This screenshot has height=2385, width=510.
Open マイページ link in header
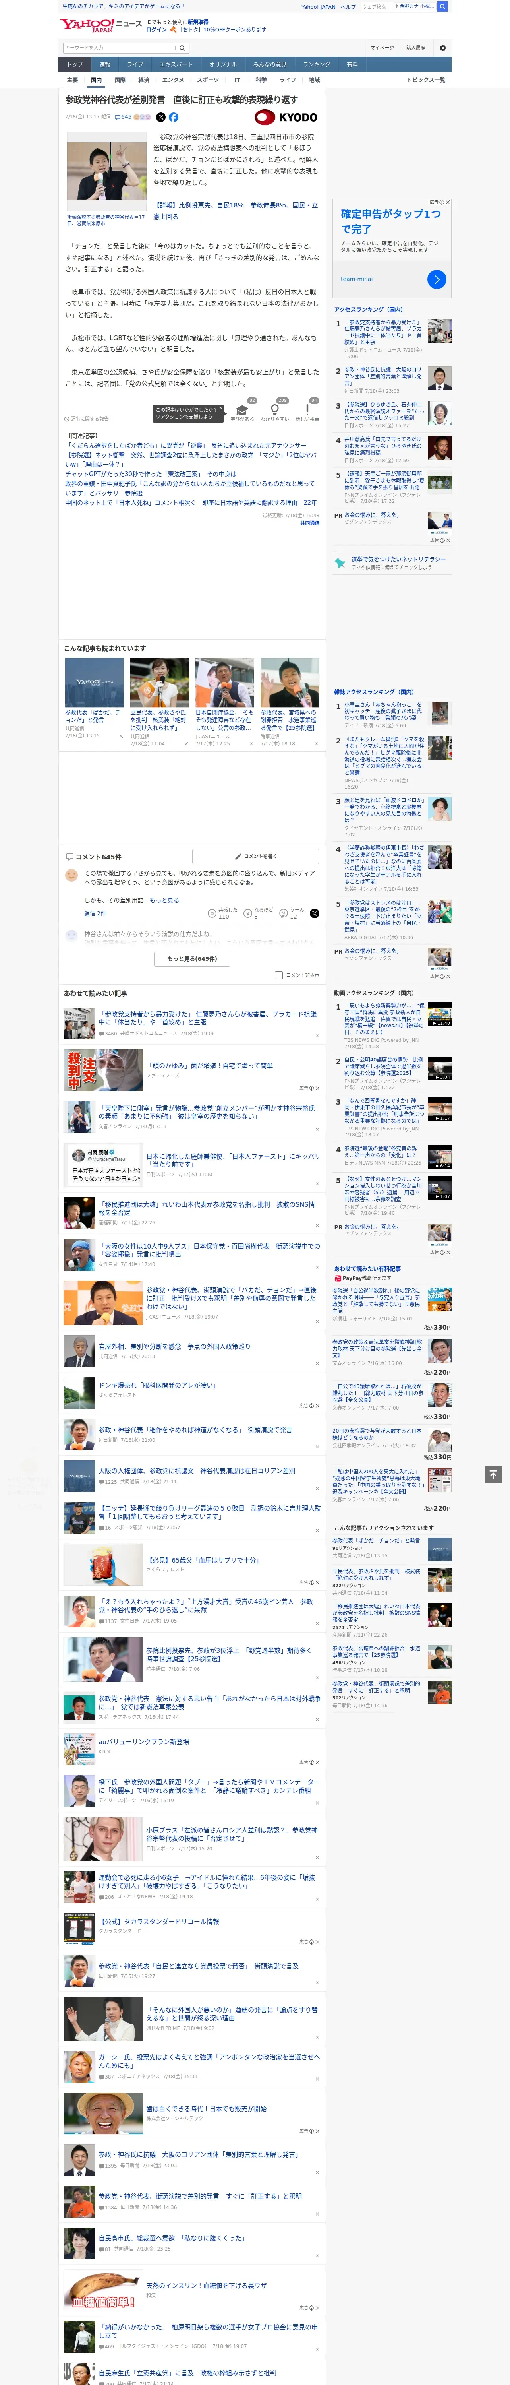[381, 47]
